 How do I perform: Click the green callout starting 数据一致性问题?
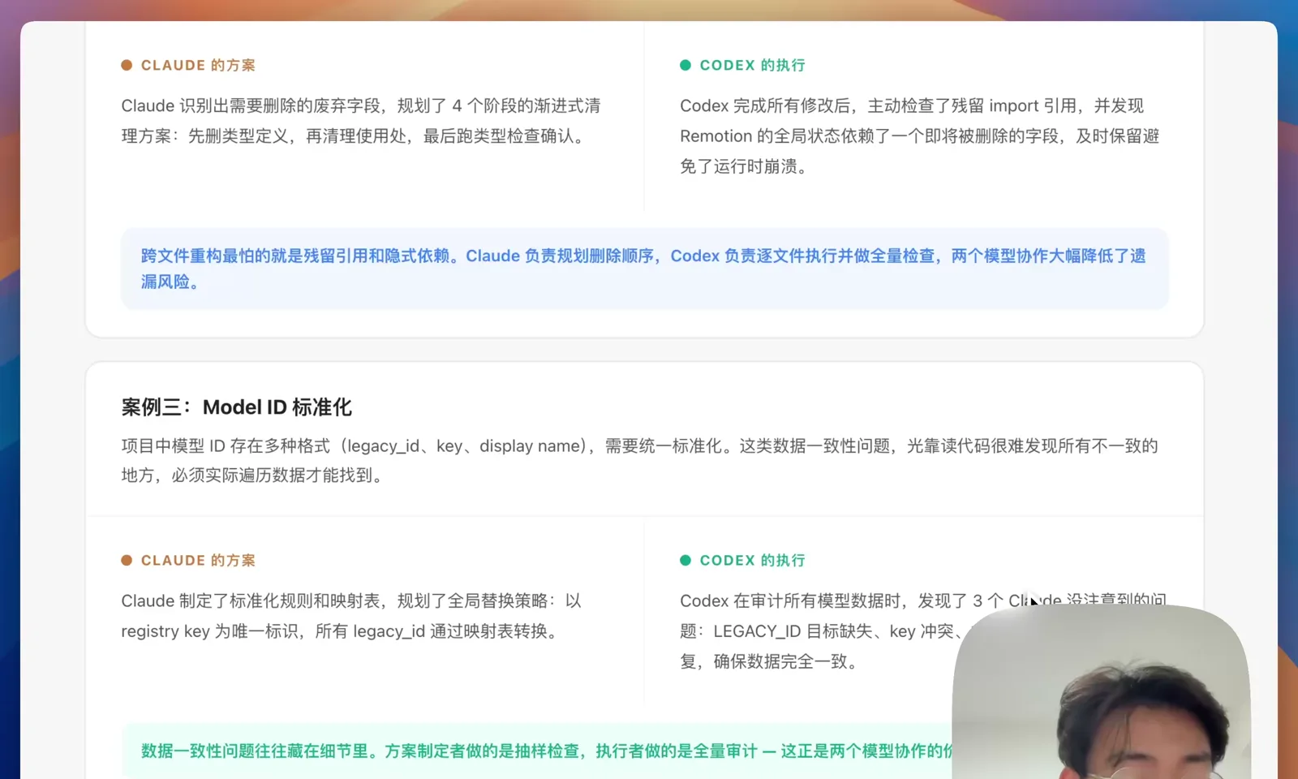point(537,751)
